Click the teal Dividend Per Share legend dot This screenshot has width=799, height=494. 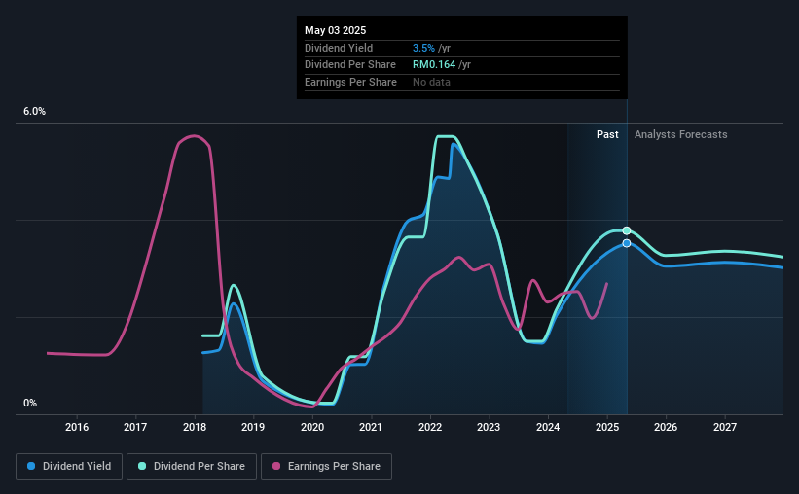[x=142, y=466]
